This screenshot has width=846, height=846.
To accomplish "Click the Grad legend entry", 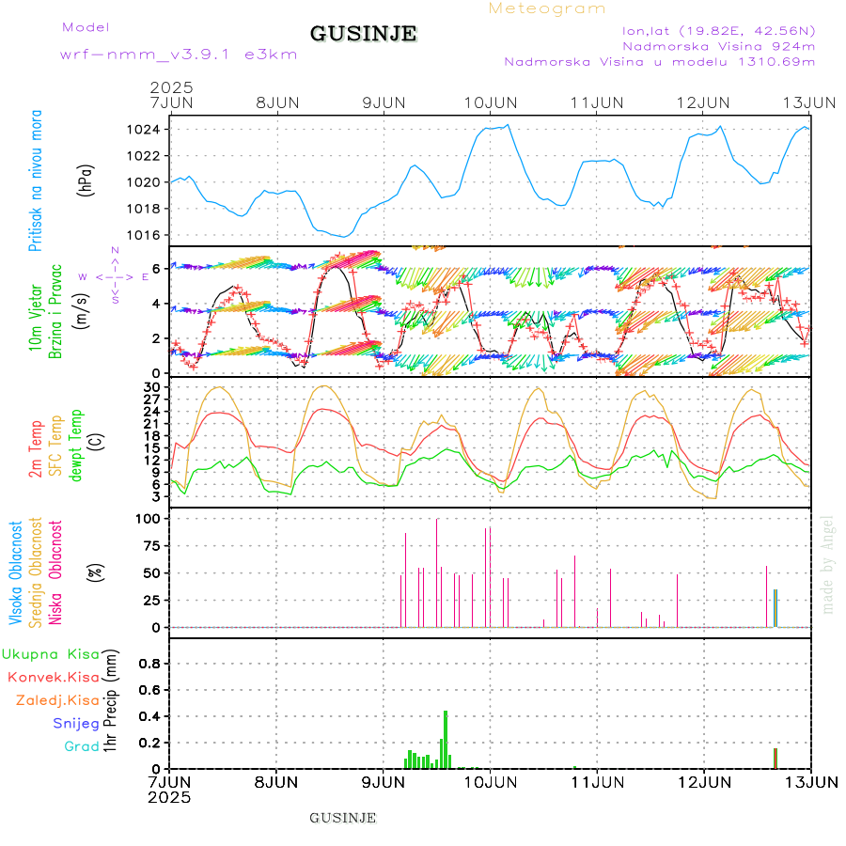I will pyautogui.click(x=81, y=746).
